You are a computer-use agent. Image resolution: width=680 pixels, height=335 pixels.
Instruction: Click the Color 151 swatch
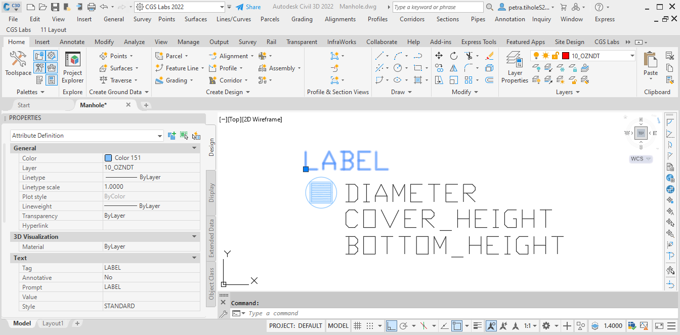click(108, 158)
